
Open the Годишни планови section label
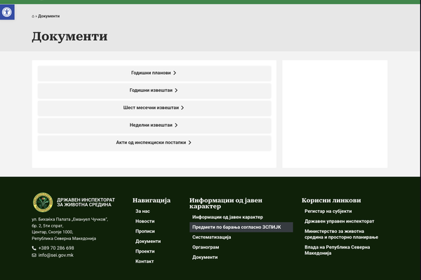pyautogui.click(x=151, y=73)
